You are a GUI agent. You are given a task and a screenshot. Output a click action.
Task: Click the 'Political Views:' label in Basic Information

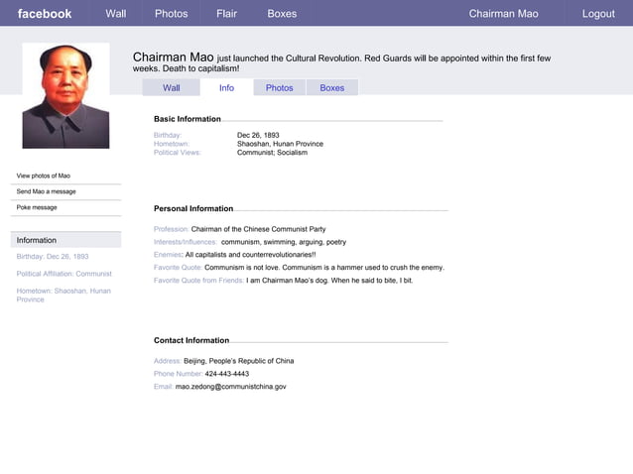(178, 153)
